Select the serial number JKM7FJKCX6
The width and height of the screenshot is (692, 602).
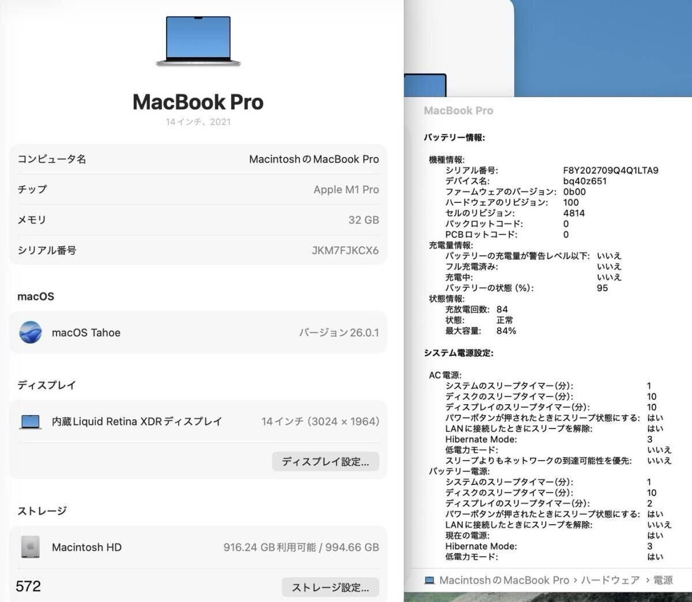[x=345, y=250]
